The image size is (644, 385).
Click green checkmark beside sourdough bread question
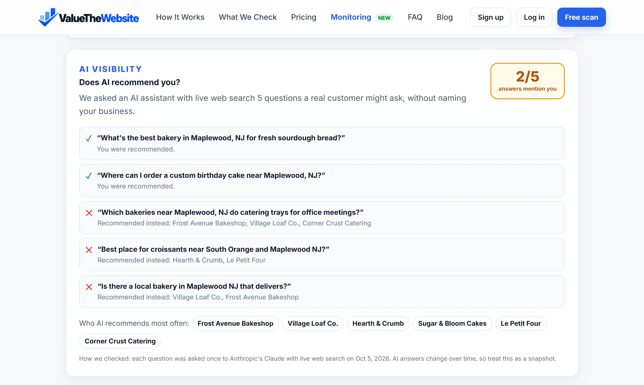(89, 139)
